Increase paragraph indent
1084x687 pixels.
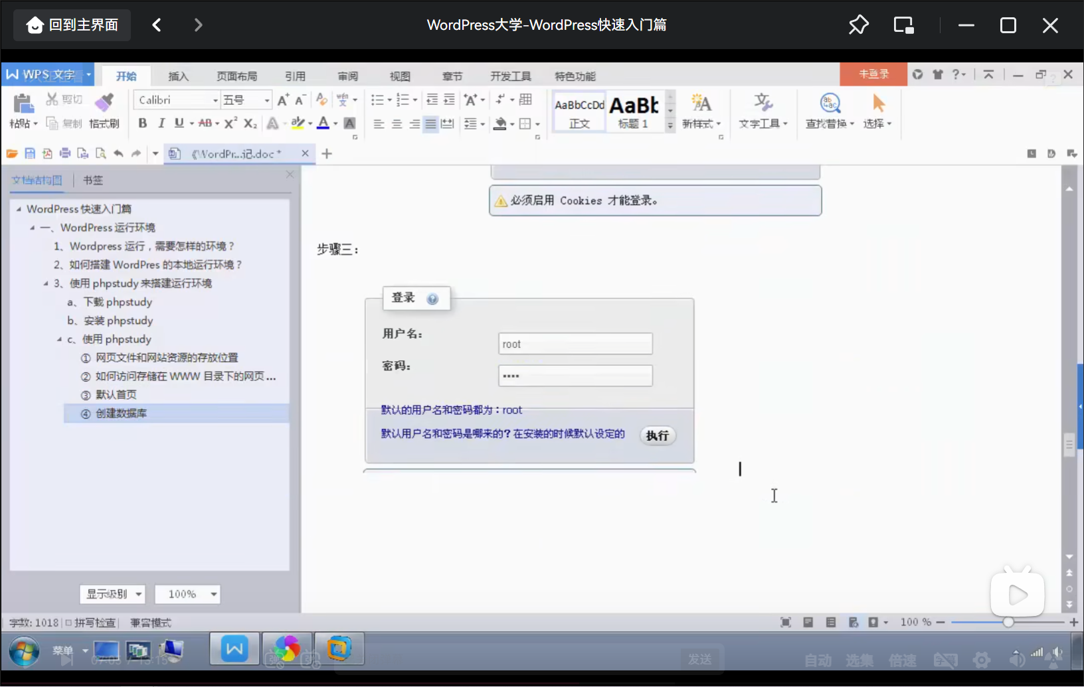tap(450, 100)
